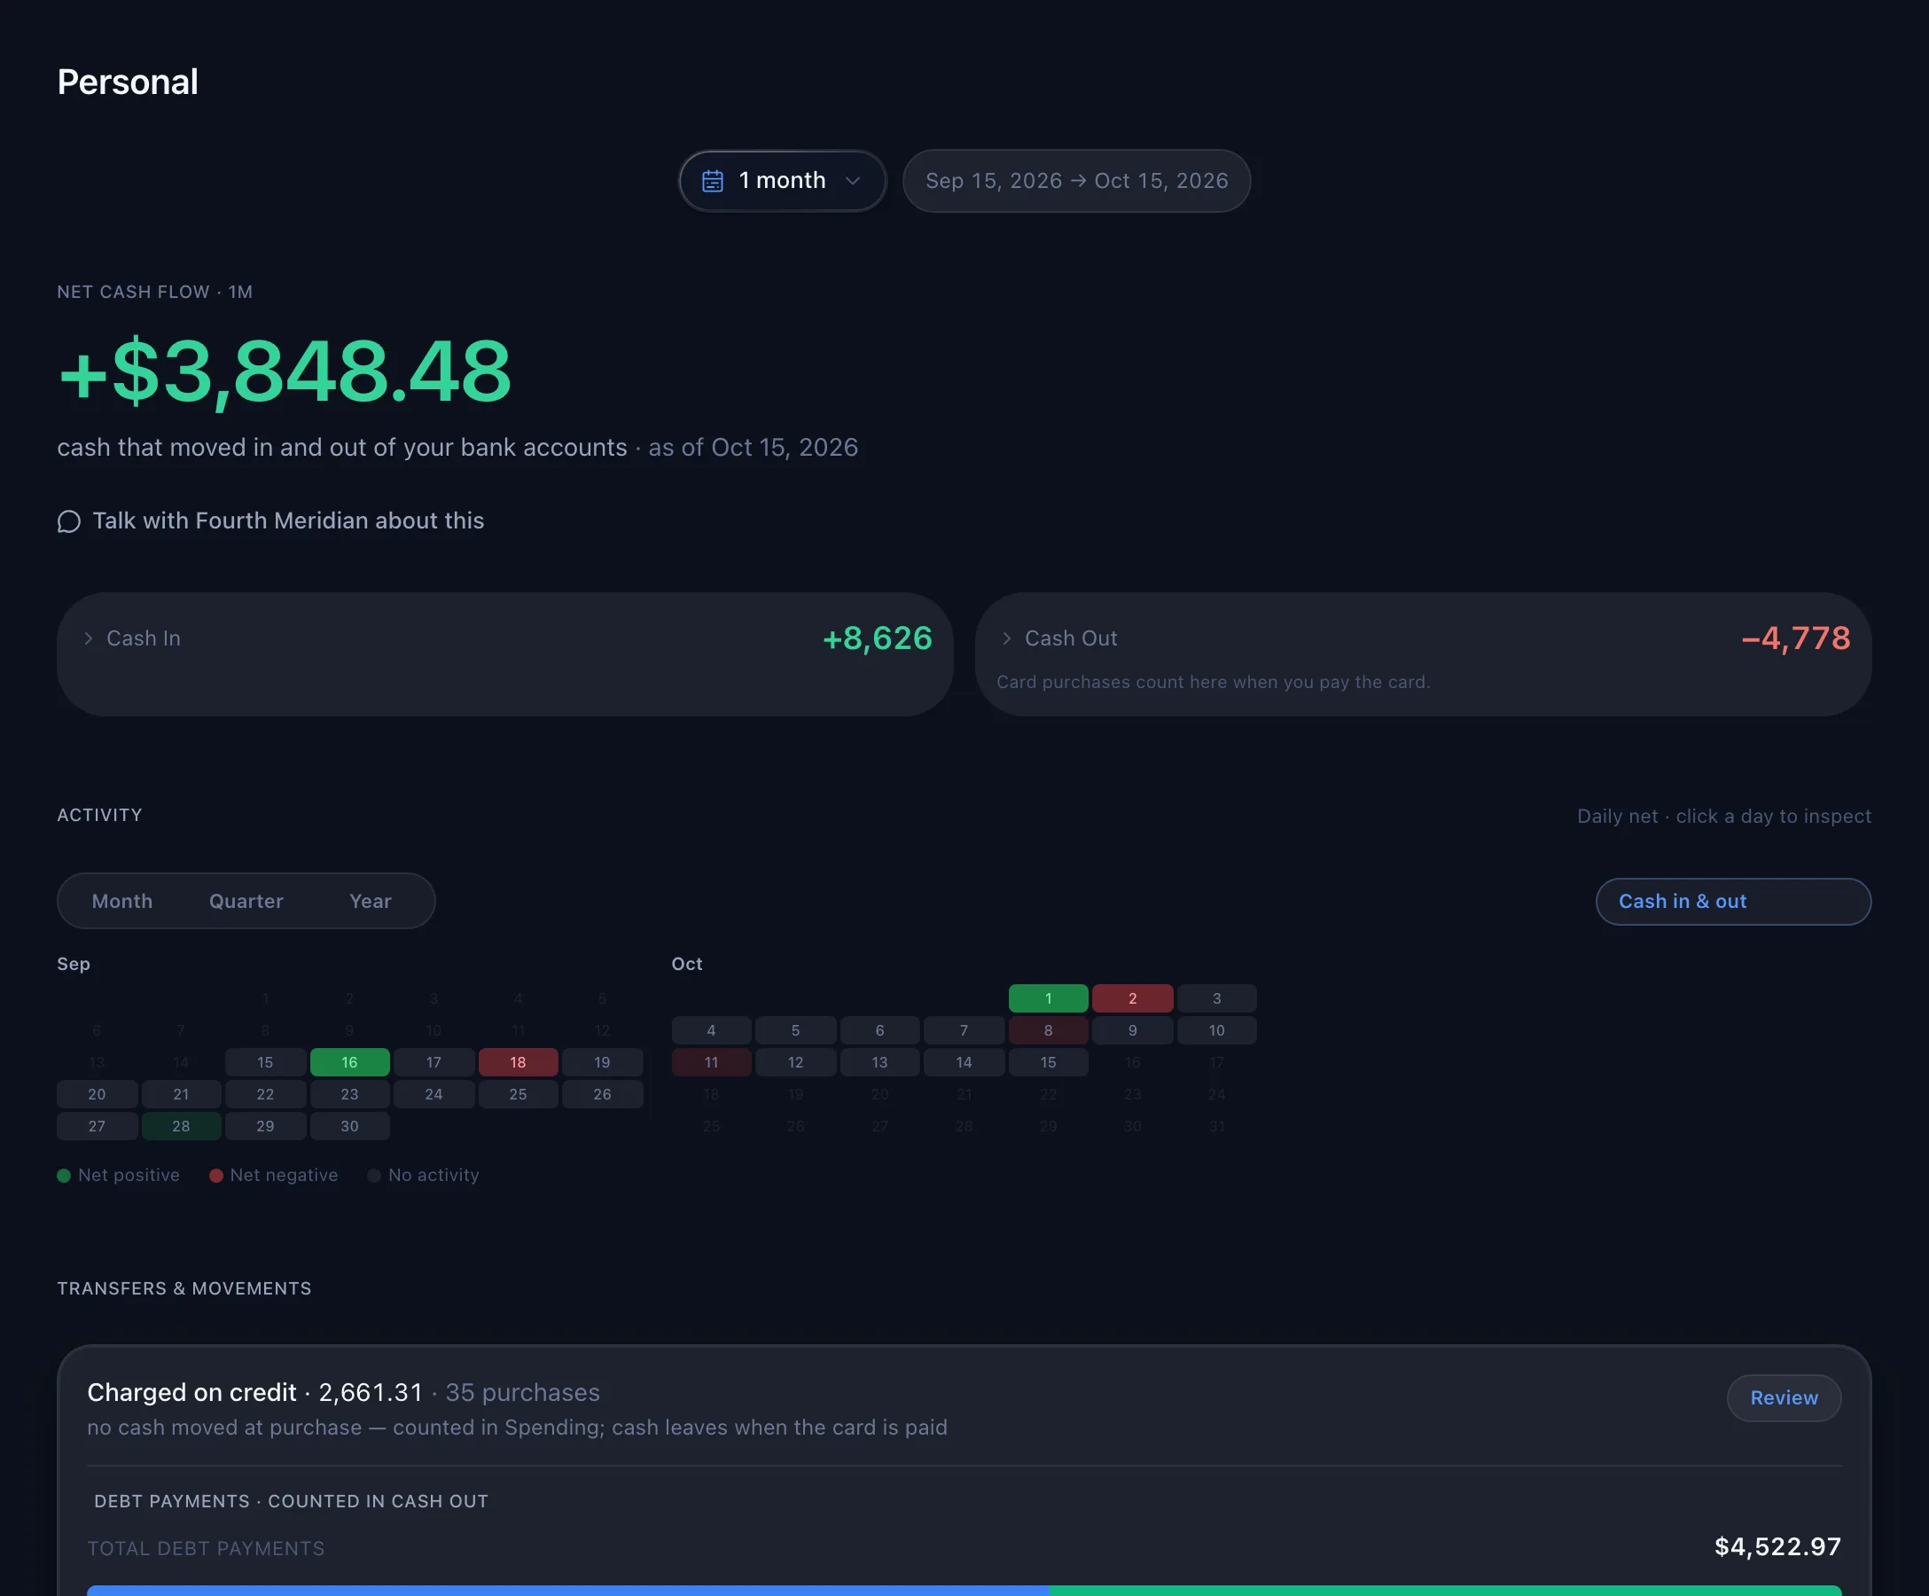Viewport: 1929px width, 1596px height.
Task: Switch activity view to Quarter
Action: pos(246,902)
